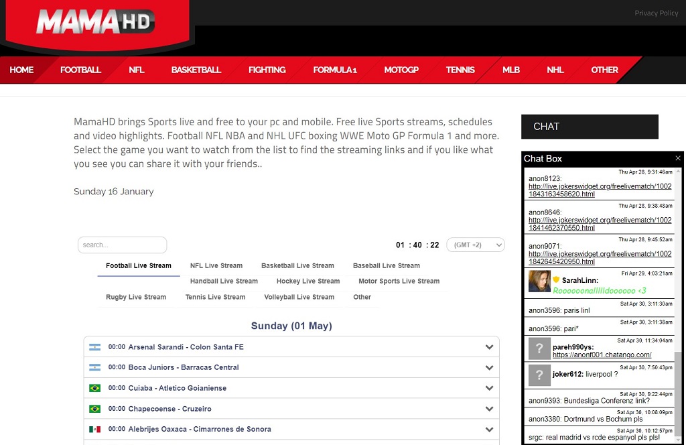Click the CHAT panel header

(590, 127)
